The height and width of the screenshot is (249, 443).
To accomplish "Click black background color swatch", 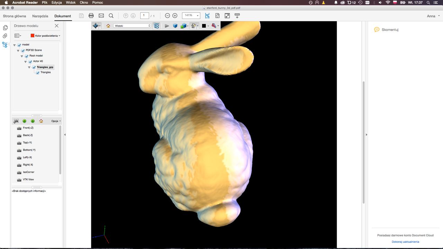I will (204, 26).
